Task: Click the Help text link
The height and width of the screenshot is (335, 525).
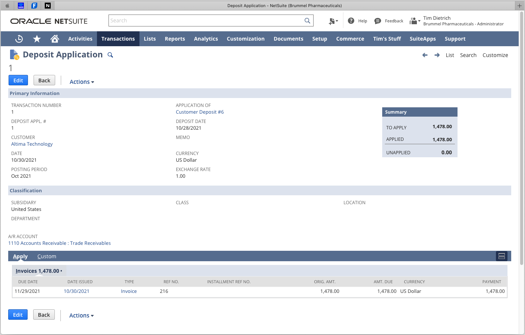Action: pyautogui.click(x=362, y=21)
